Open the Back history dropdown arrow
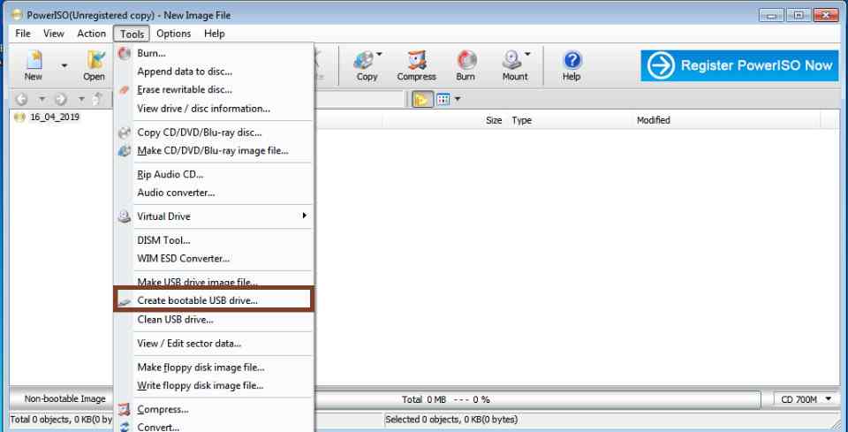Viewport: 848px width, 432px height. (42, 100)
